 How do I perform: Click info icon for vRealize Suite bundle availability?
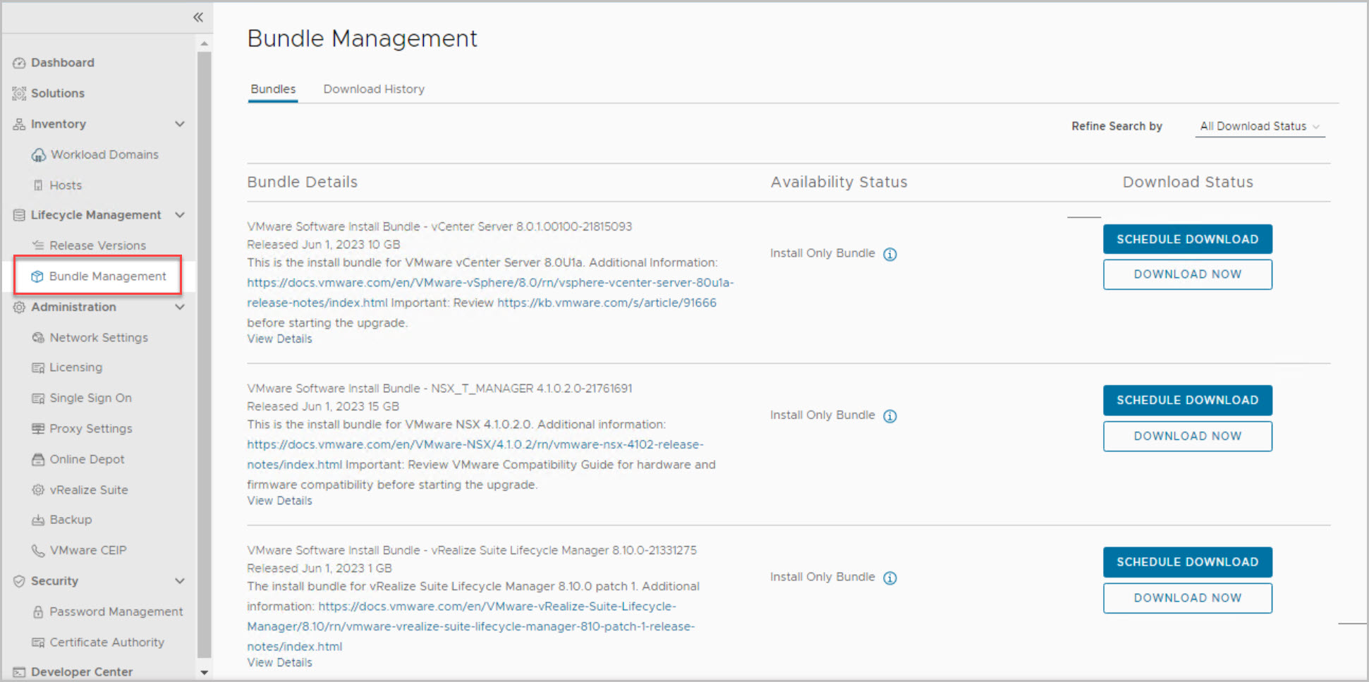890,578
